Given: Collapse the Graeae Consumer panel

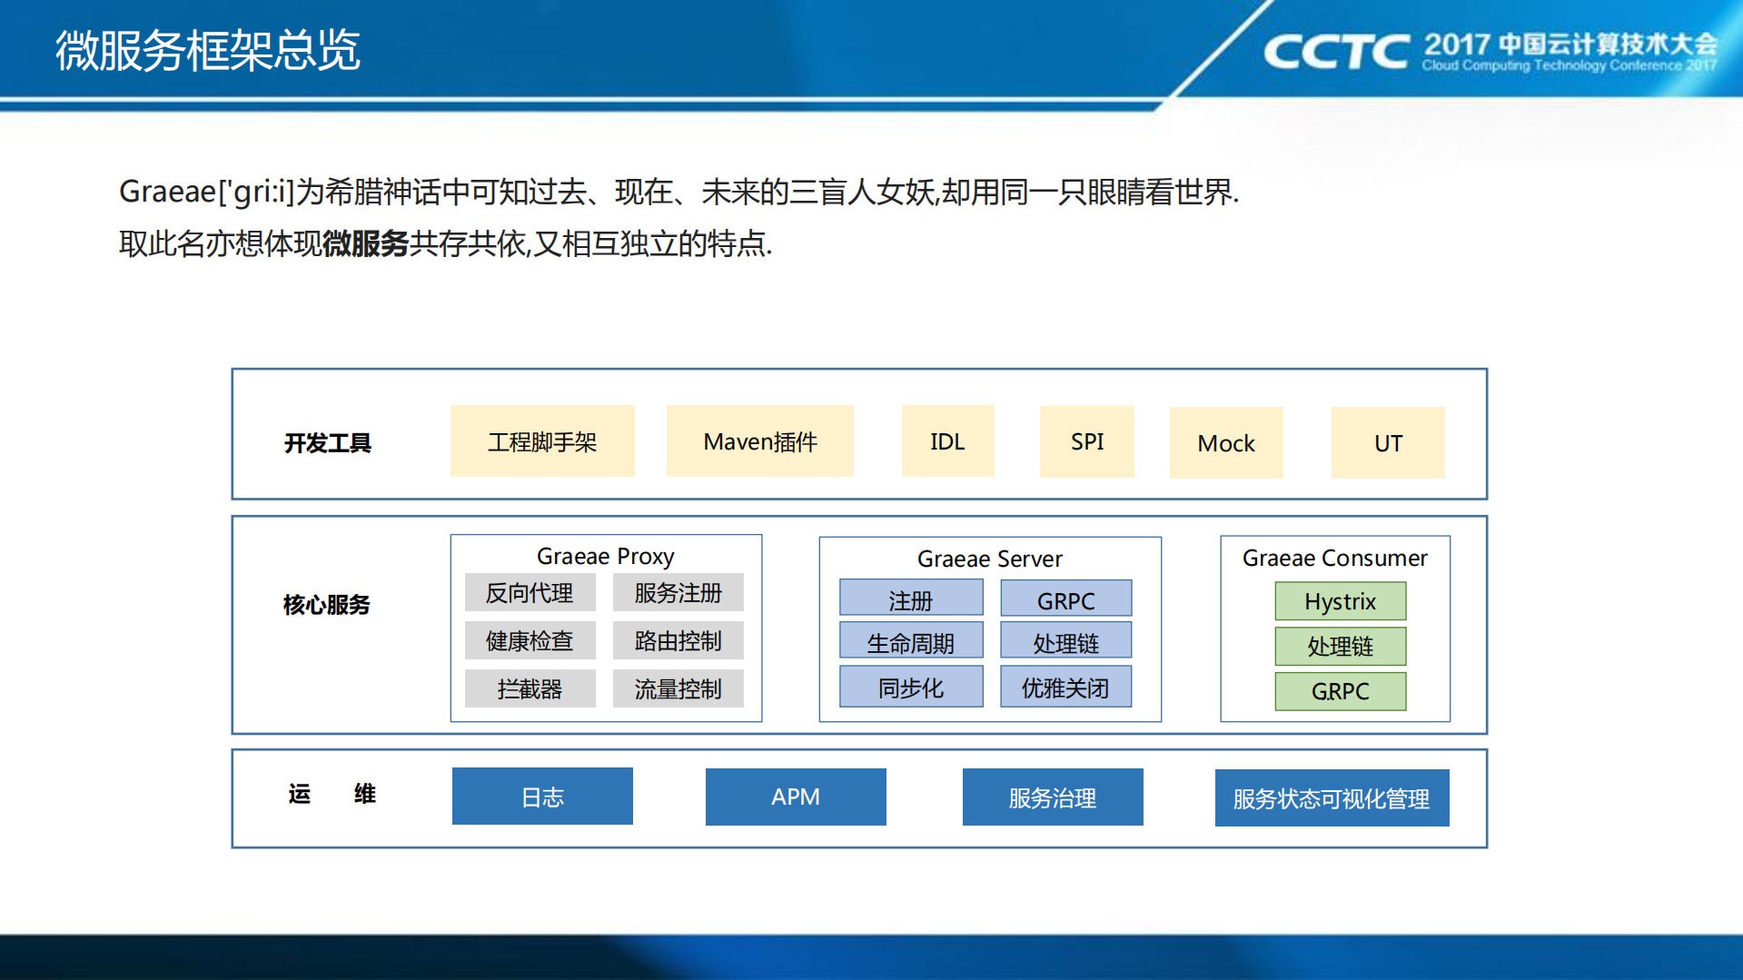Looking at the screenshot, I should tap(1335, 558).
